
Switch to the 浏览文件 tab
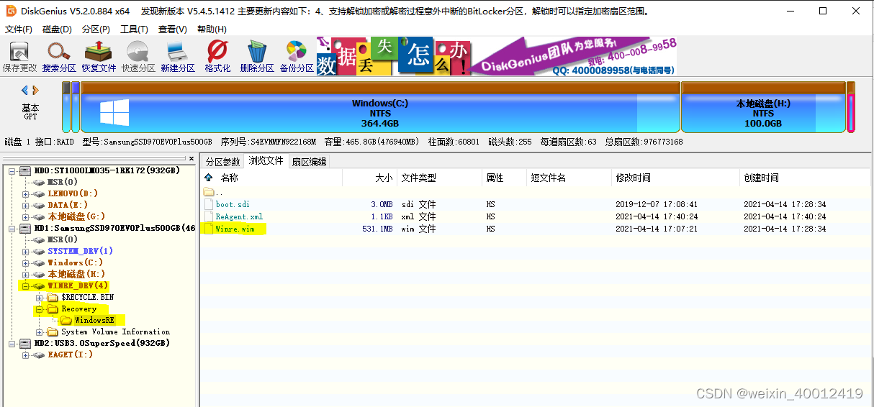(266, 161)
